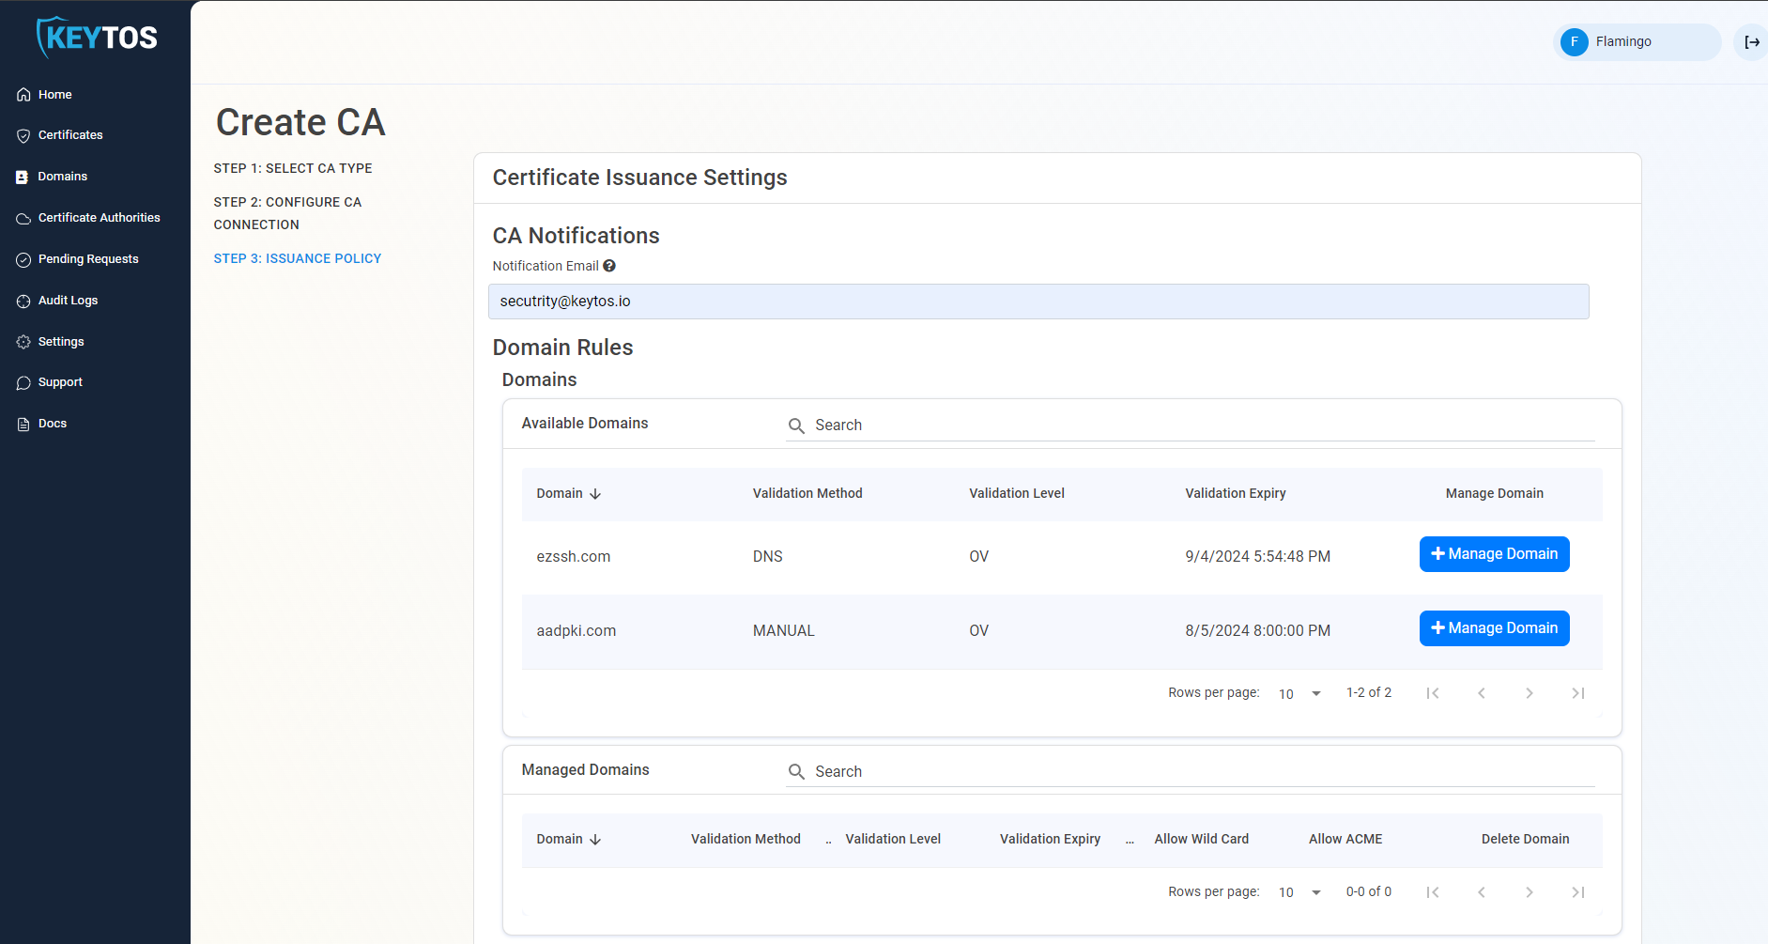
Task: Click the logout icon at top right
Action: click(x=1752, y=42)
